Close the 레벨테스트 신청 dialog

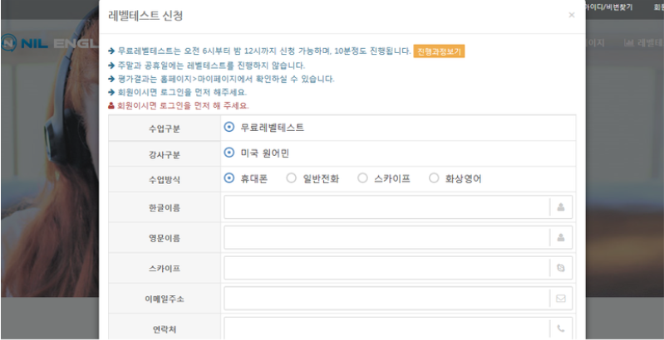coord(571,15)
